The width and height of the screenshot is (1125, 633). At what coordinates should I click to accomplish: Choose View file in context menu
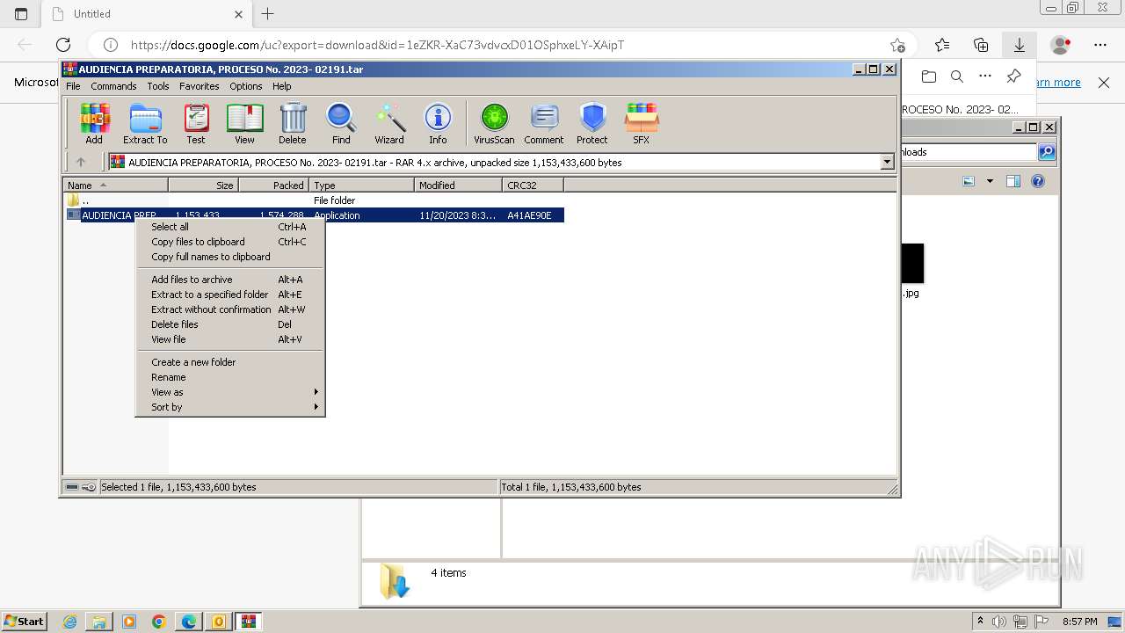[230, 339]
